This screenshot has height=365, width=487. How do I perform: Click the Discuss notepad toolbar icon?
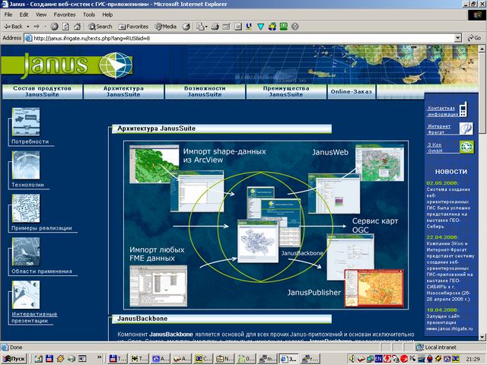click(x=238, y=27)
